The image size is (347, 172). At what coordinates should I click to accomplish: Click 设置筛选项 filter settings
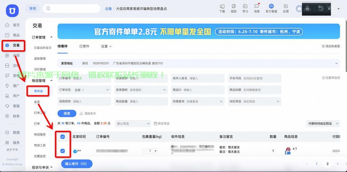[x=331, y=78]
